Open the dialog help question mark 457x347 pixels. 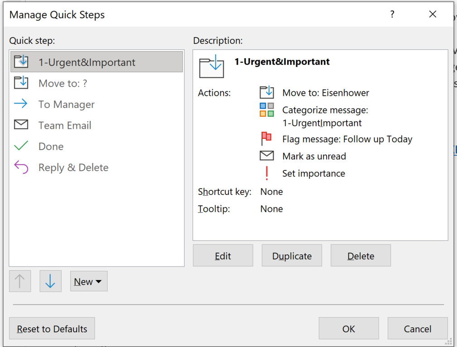click(392, 14)
